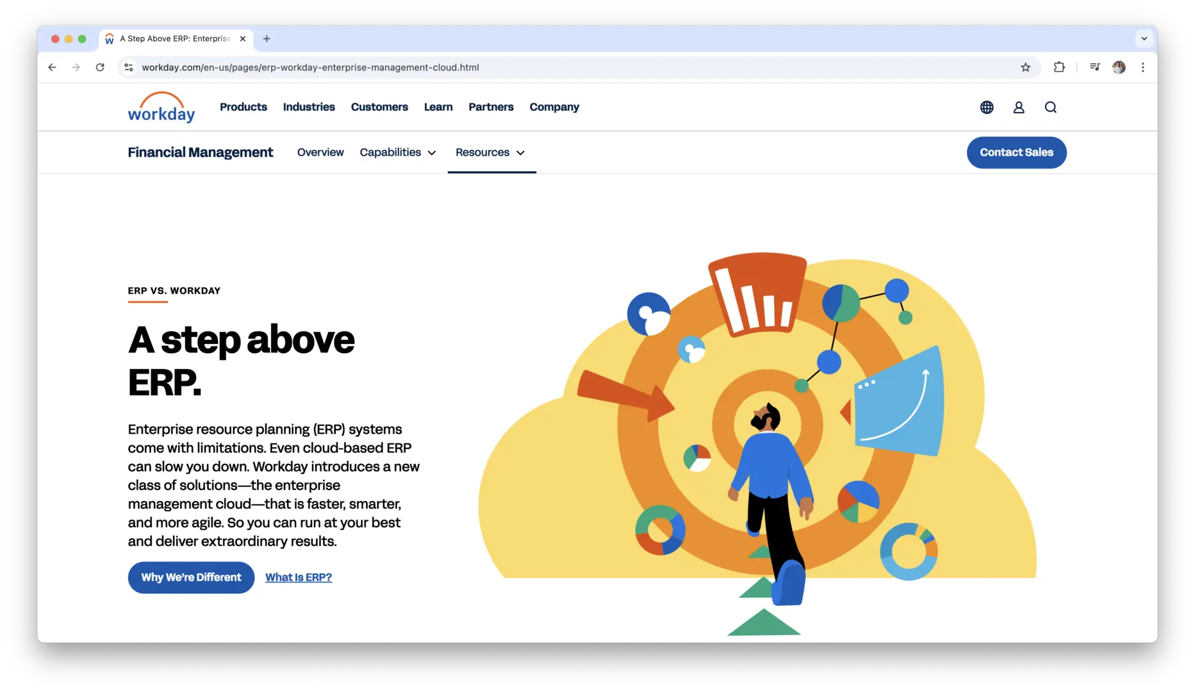Image resolution: width=1195 pixels, height=692 pixels.
Task: Open the Industries menu
Action: click(x=309, y=107)
